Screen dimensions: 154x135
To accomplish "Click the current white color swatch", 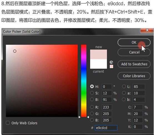I will (x=99, y=64).
